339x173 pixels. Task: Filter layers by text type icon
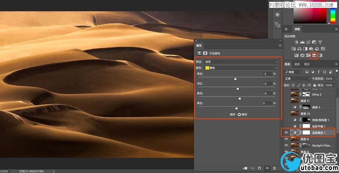coord(319,72)
